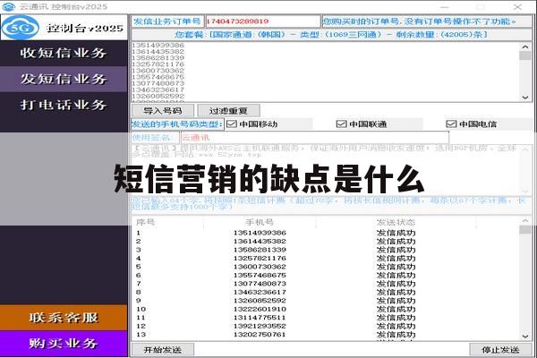Click the order number input field
This screenshot has height=358, width=537.
coord(262,21)
